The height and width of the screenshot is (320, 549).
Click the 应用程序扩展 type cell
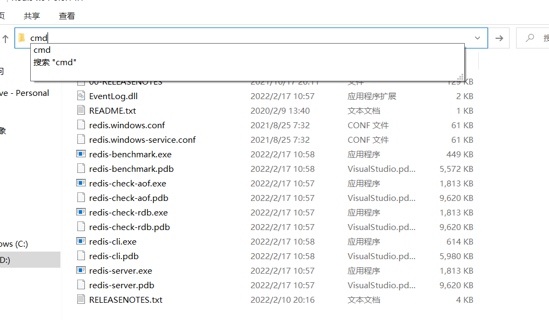click(372, 96)
